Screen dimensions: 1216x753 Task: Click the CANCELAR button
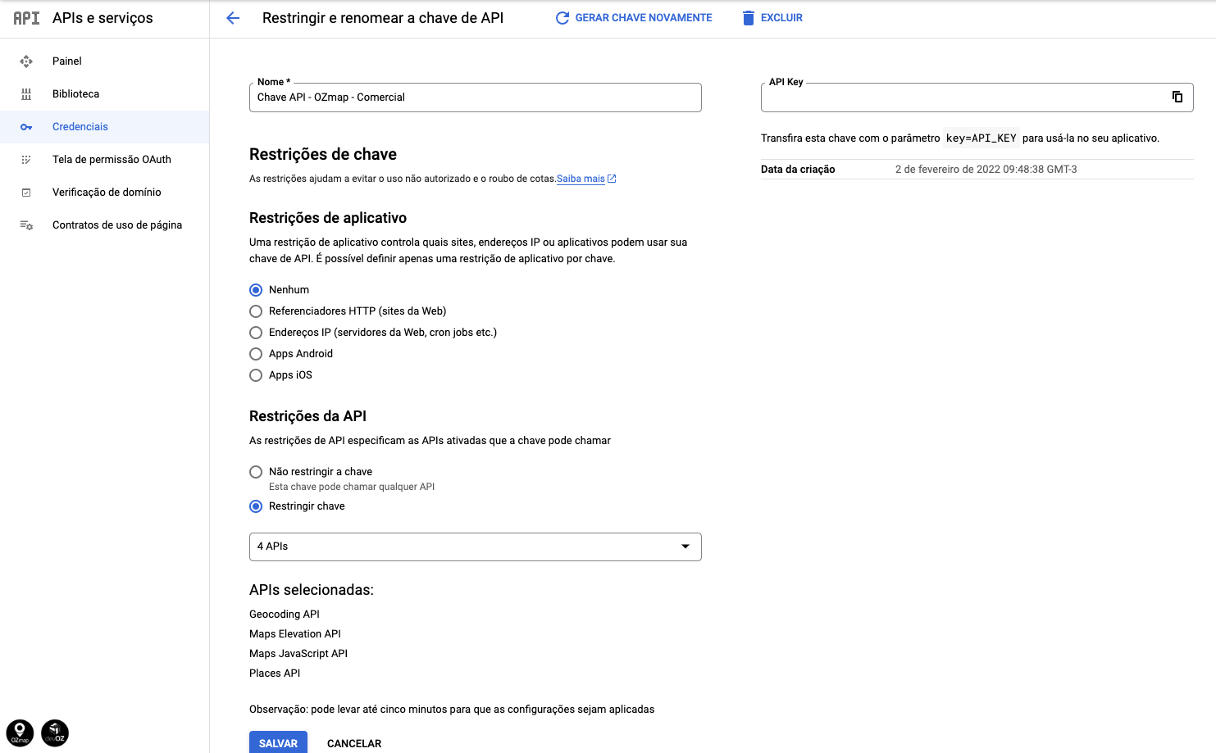point(354,743)
